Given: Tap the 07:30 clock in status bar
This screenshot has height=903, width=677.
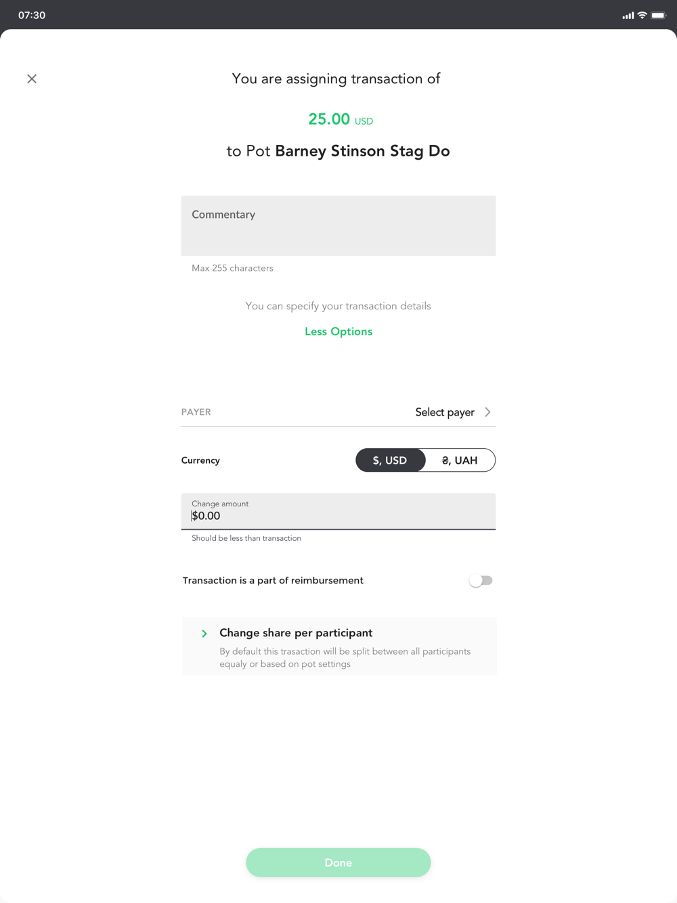Looking at the screenshot, I should tap(32, 15).
